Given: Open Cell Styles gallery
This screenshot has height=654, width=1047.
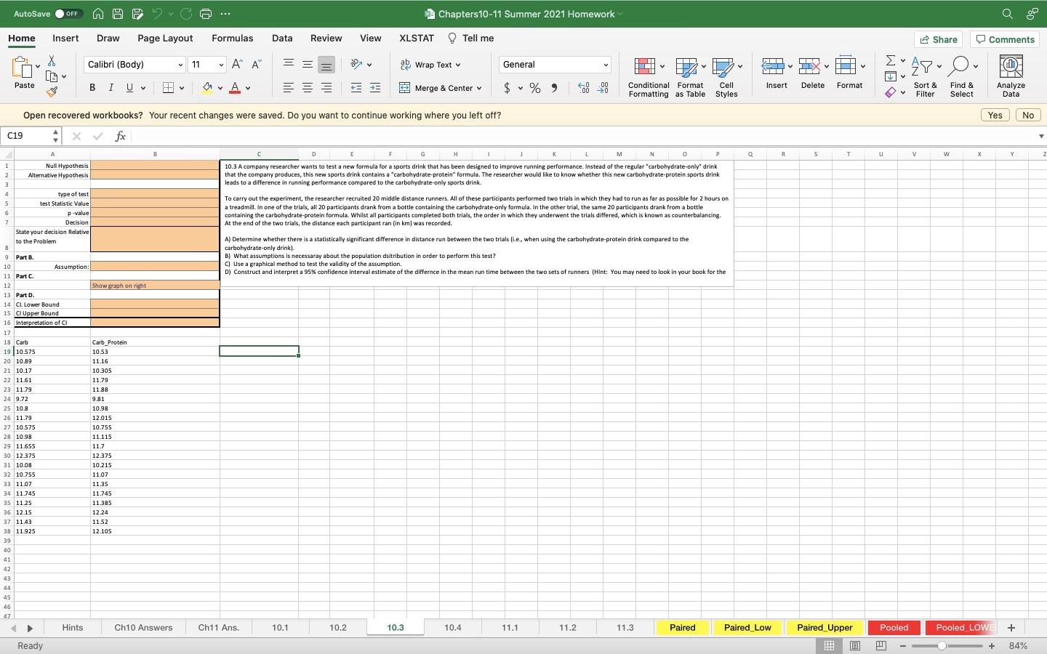Looking at the screenshot, I should [x=726, y=77].
